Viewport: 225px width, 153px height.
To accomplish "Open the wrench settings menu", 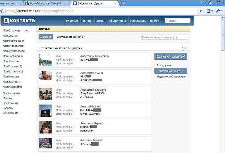I will 219,11.
